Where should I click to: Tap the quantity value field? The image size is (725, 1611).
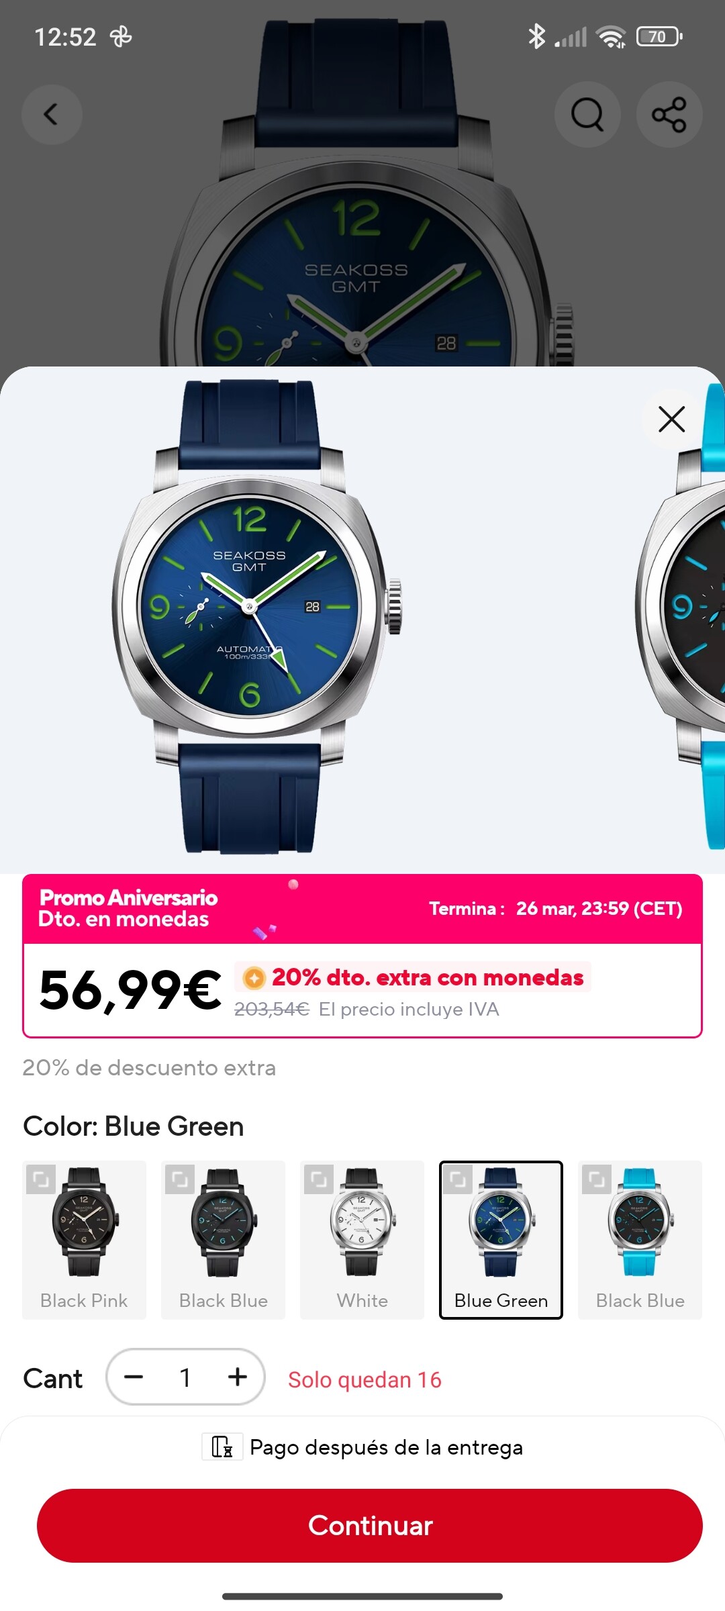185,1377
